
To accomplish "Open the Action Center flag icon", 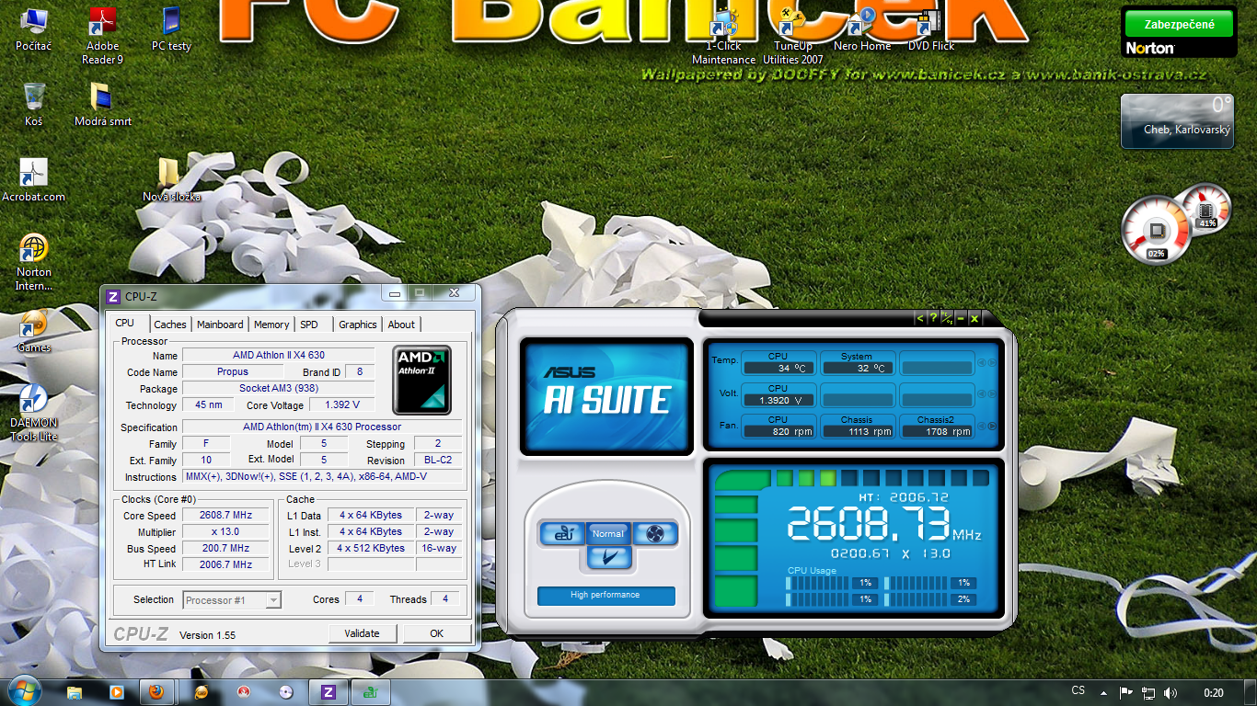I will coord(1126,692).
